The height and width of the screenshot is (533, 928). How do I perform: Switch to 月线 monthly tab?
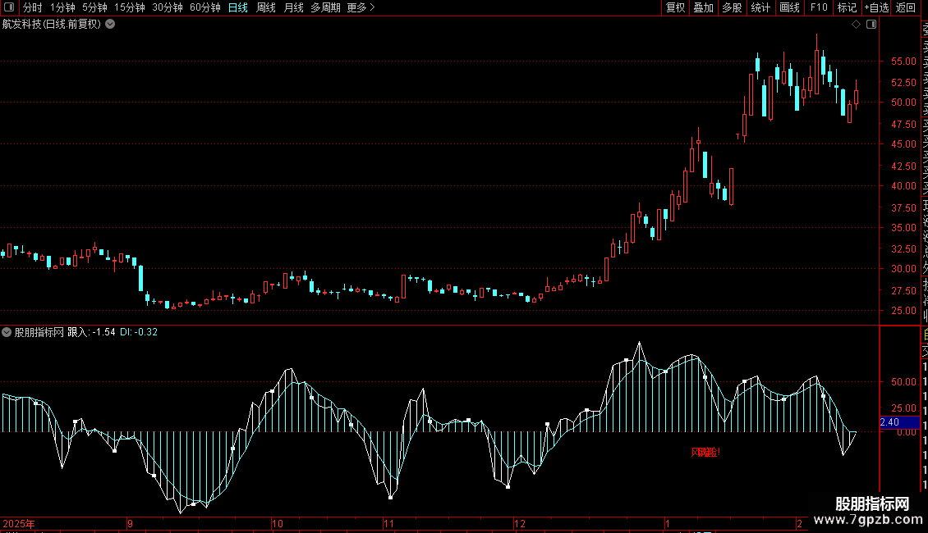click(293, 7)
